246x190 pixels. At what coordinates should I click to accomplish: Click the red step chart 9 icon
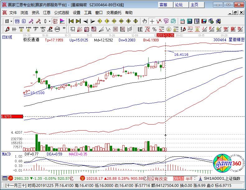[38, 21]
